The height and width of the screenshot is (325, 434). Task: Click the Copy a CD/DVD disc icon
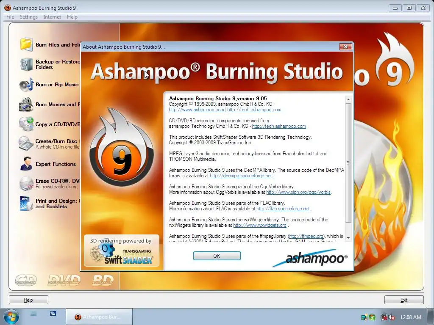pyautogui.click(x=26, y=124)
